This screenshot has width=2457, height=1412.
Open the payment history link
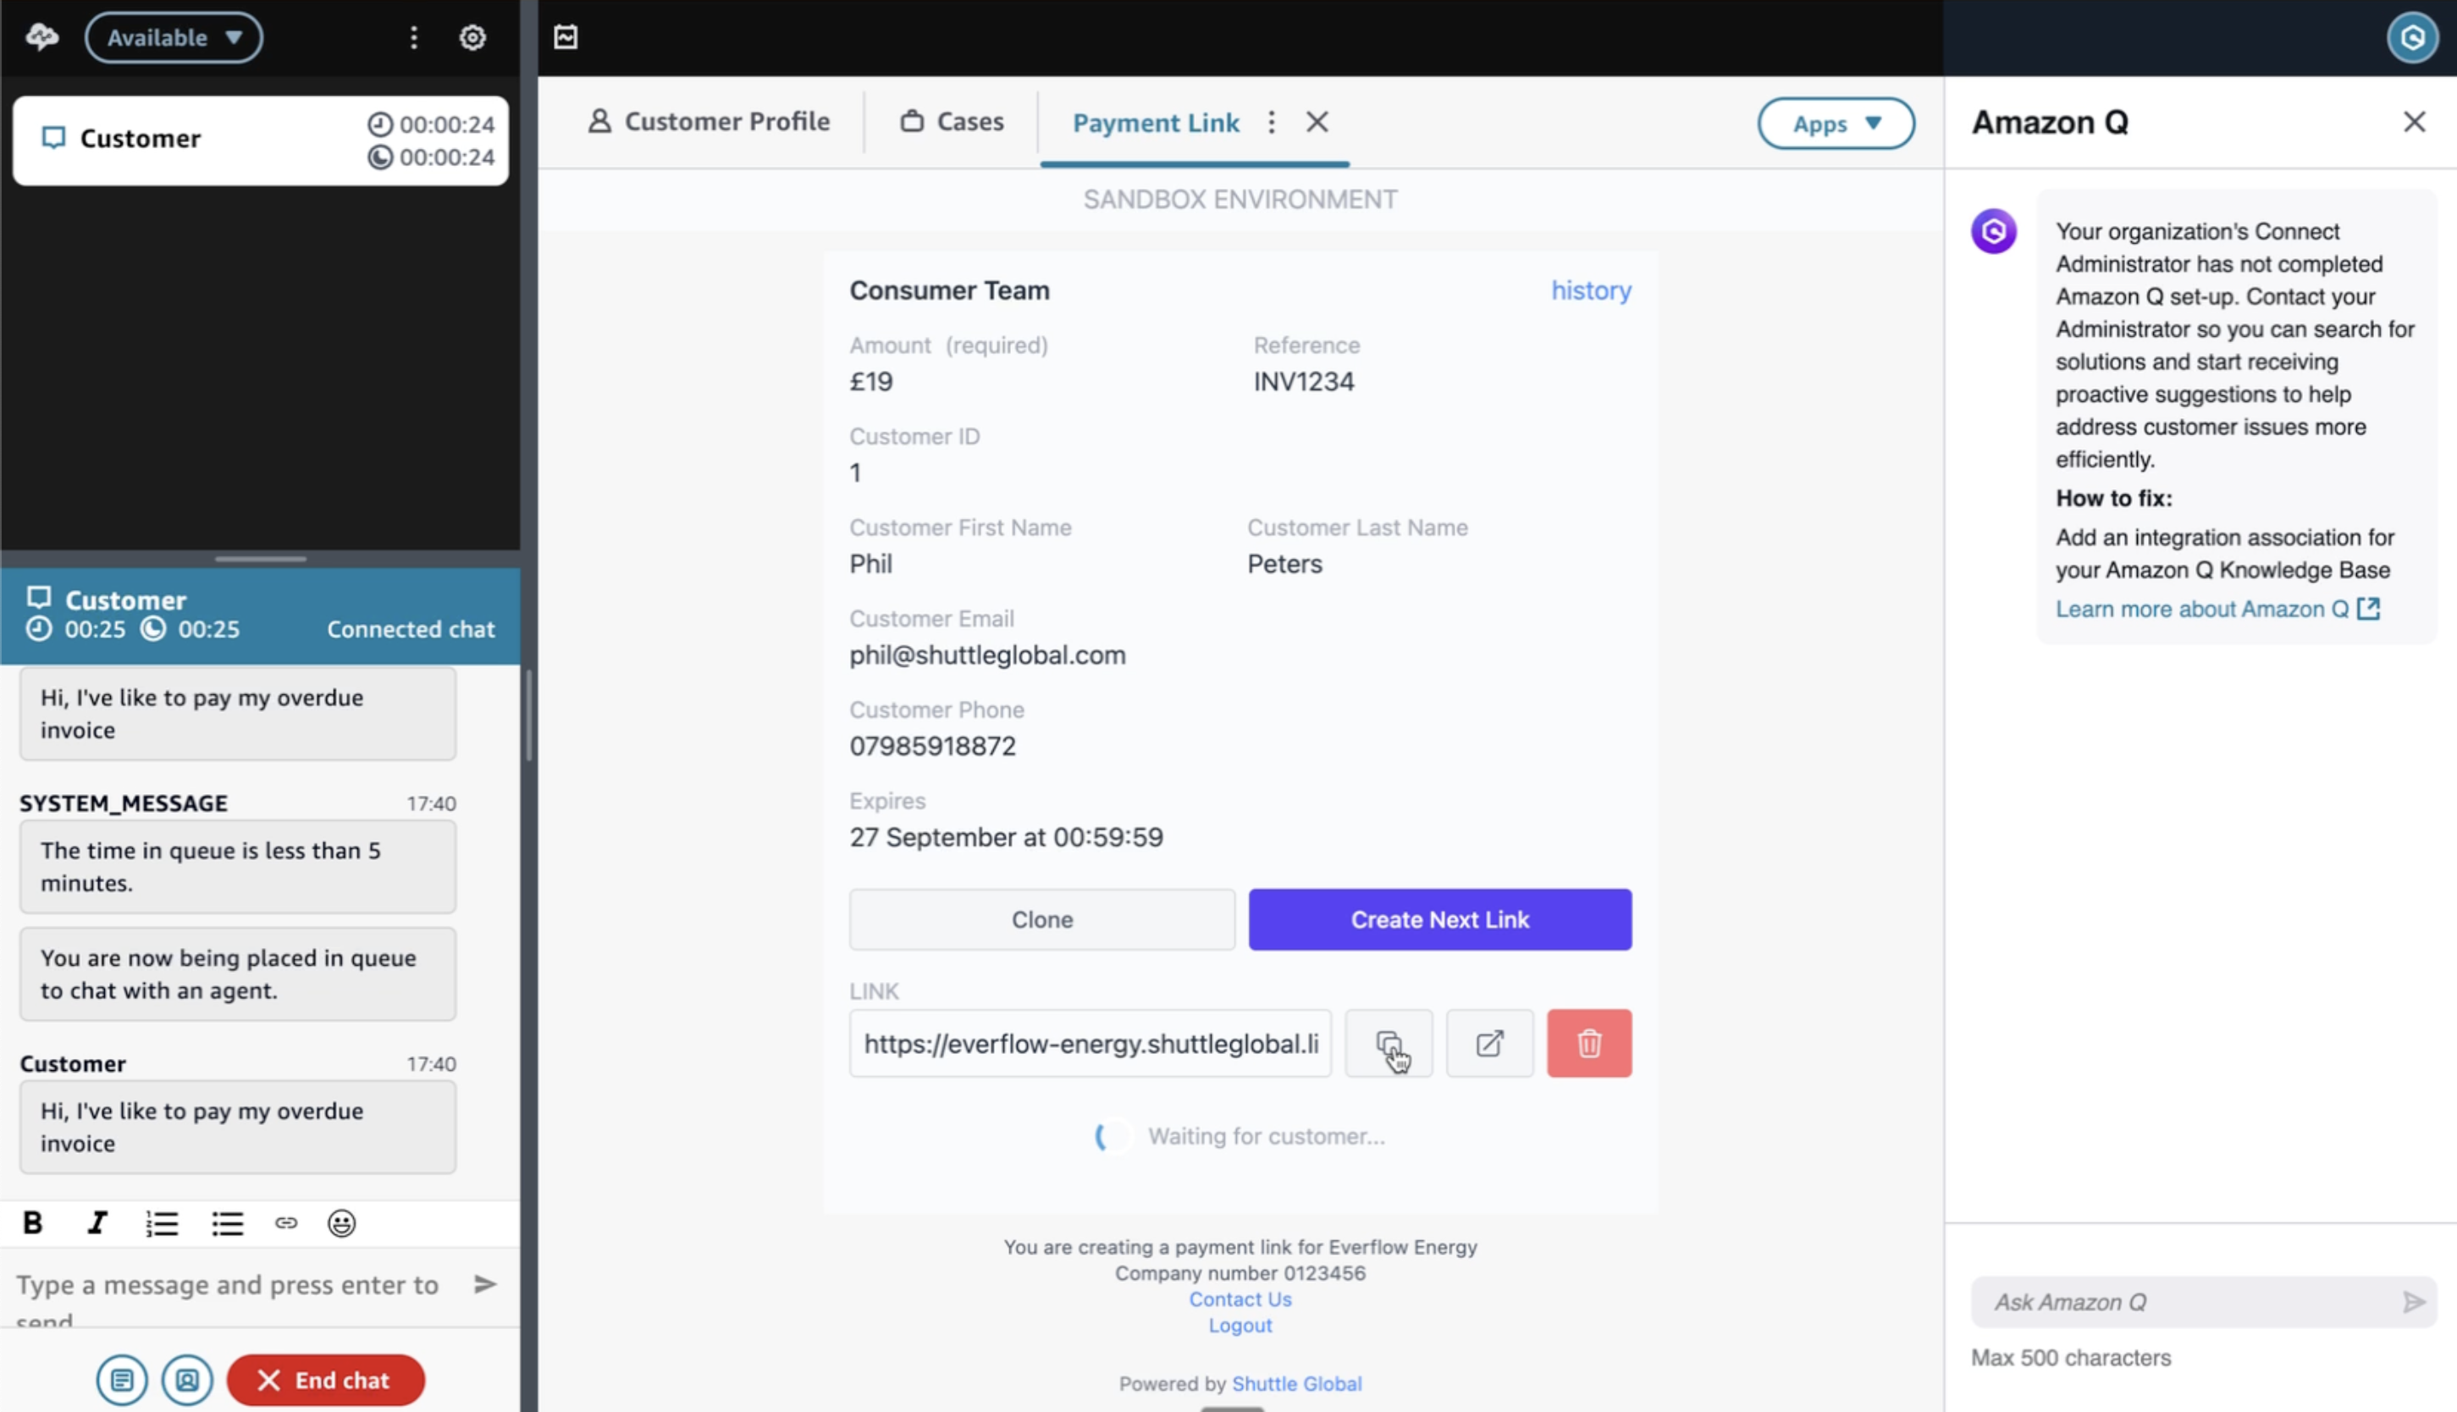tap(1590, 290)
